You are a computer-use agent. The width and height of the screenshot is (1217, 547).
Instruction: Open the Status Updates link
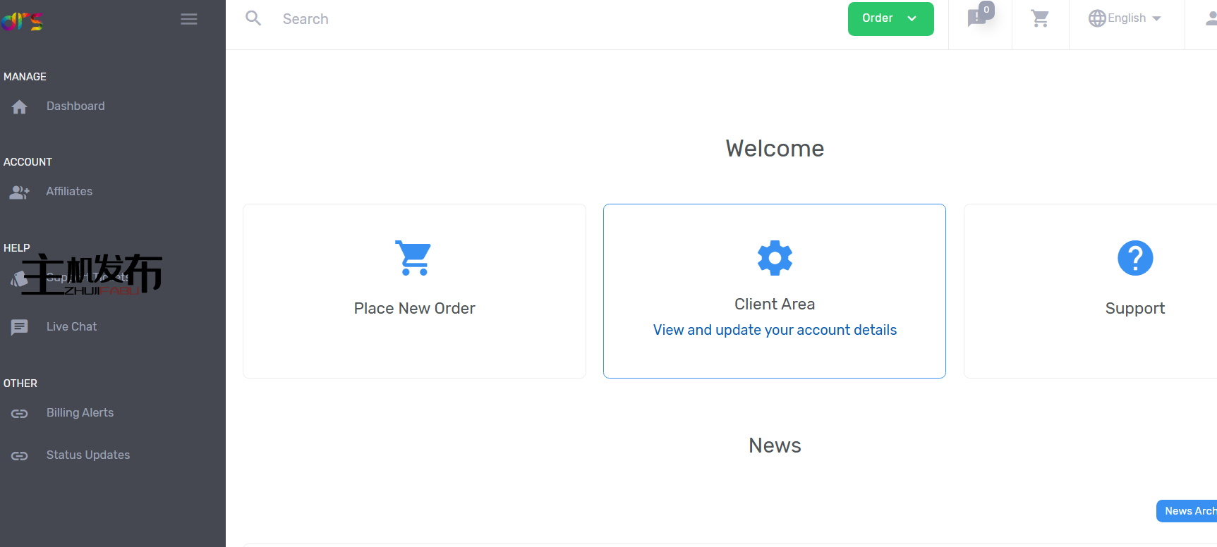[88, 455]
